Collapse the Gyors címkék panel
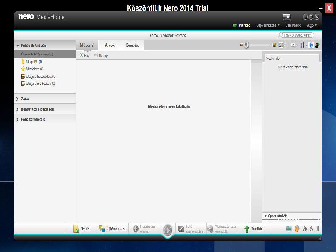The image size is (336, 252). 266,216
